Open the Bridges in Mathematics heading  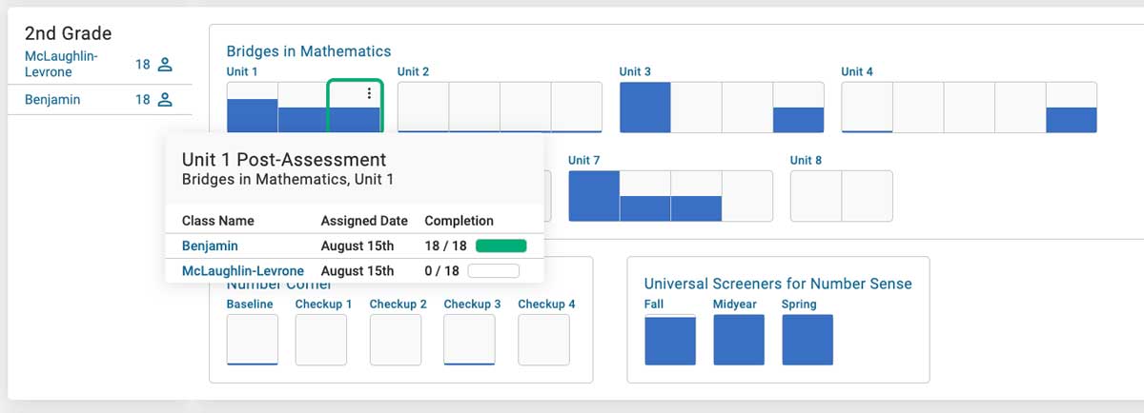point(308,51)
